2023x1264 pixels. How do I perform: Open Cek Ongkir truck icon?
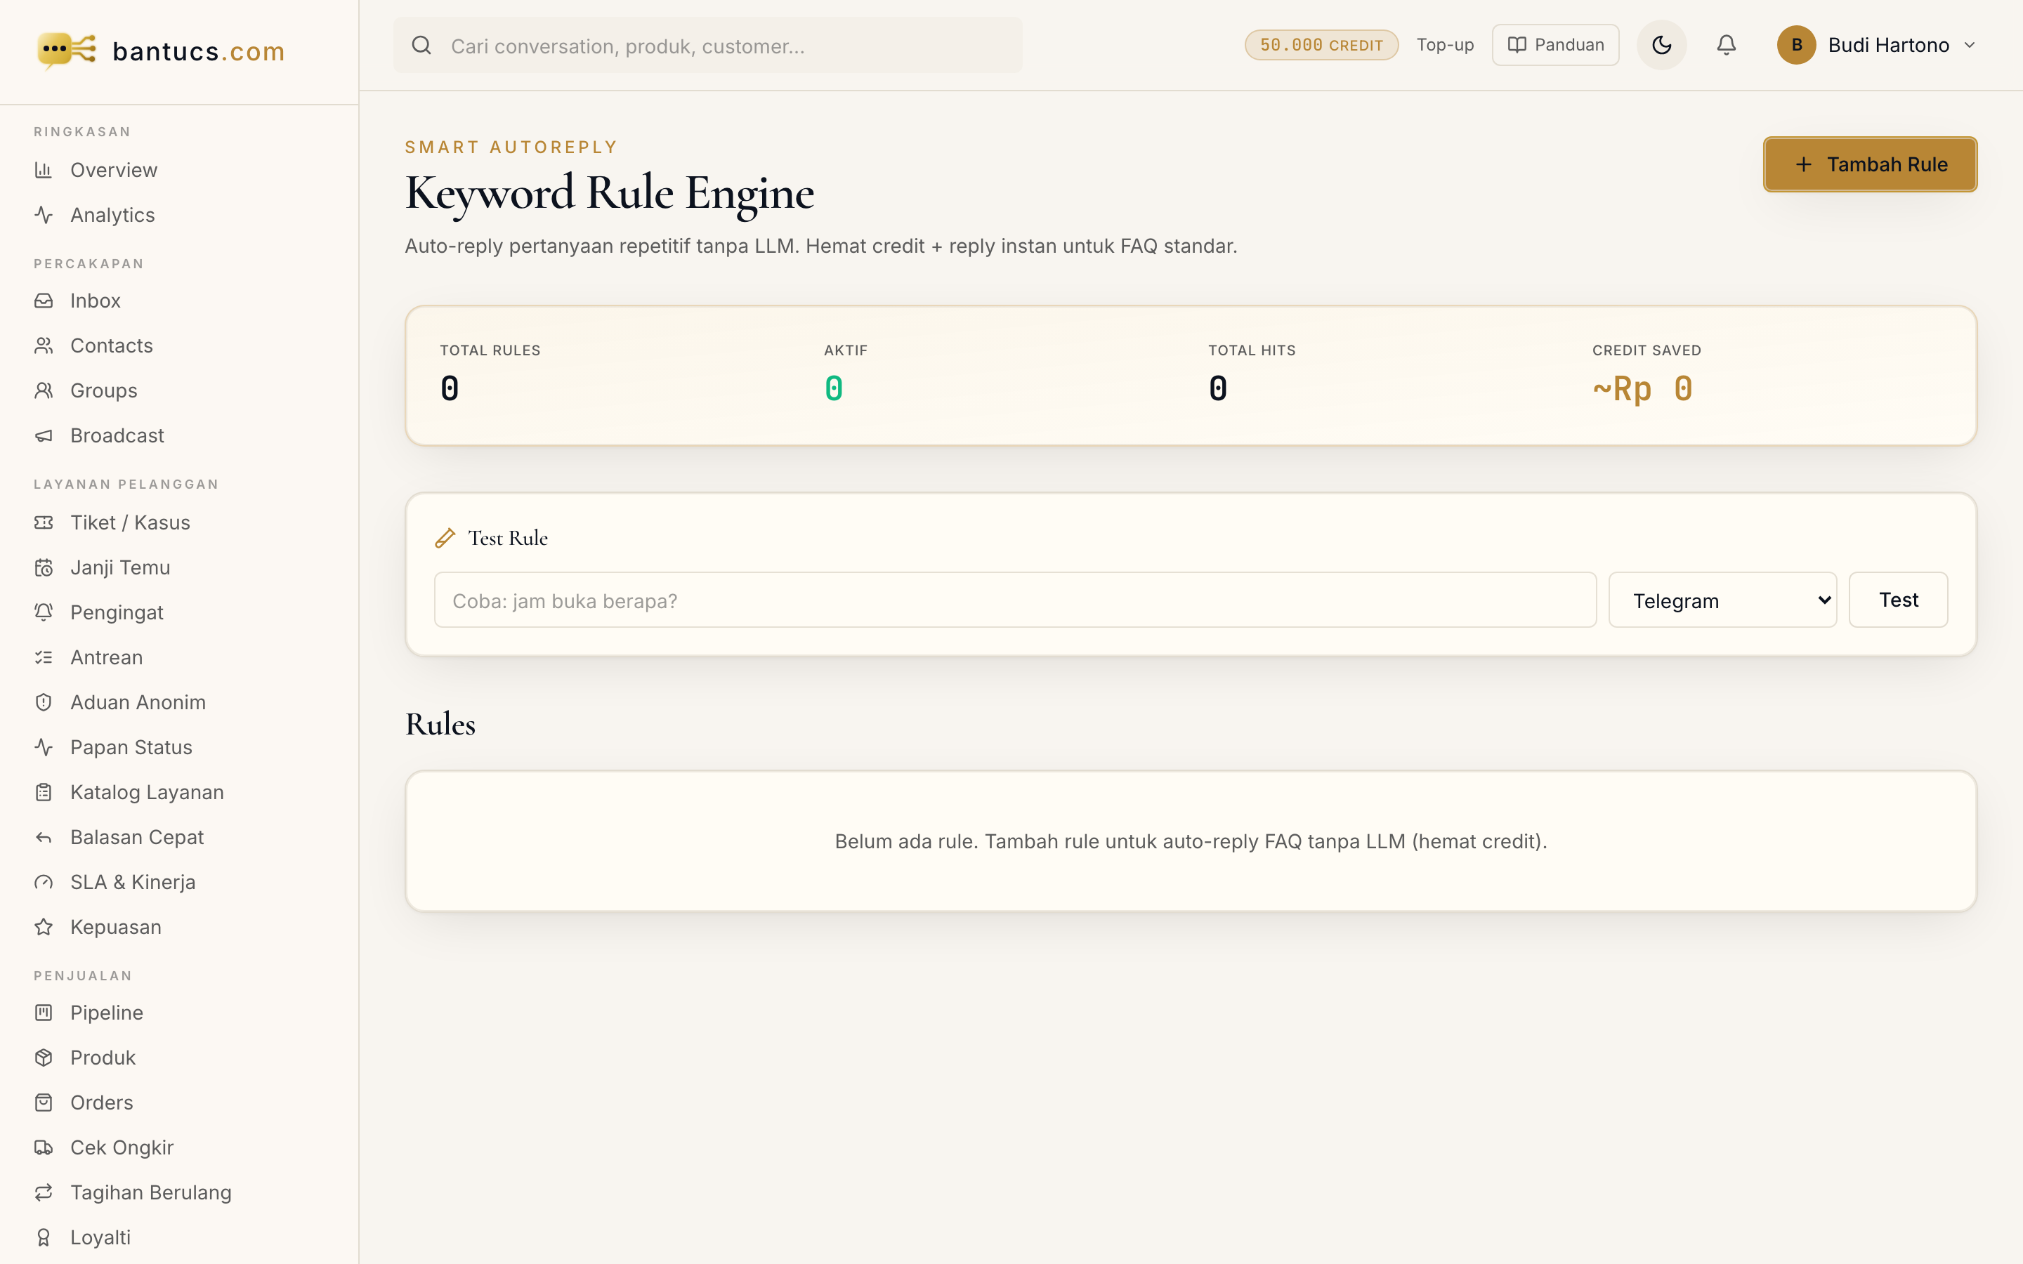point(44,1148)
